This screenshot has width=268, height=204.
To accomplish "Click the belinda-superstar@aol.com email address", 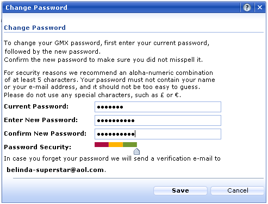I will [55, 170].
